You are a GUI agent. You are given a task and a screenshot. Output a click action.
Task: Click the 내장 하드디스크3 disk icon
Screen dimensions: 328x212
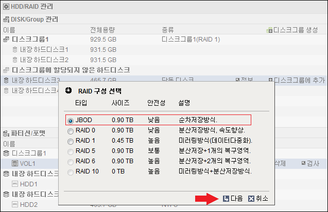click(6, 80)
